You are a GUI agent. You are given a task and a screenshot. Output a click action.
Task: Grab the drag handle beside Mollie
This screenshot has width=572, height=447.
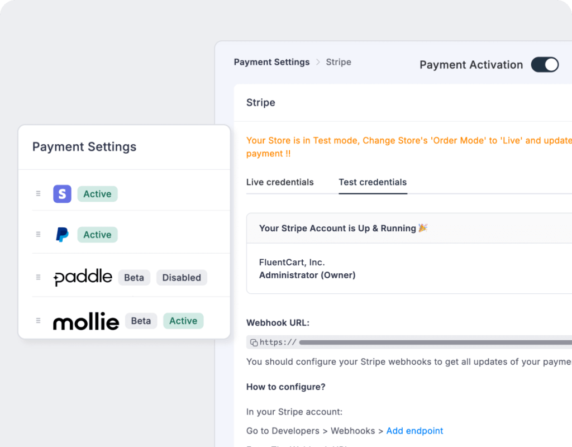pyautogui.click(x=38, y=320)
